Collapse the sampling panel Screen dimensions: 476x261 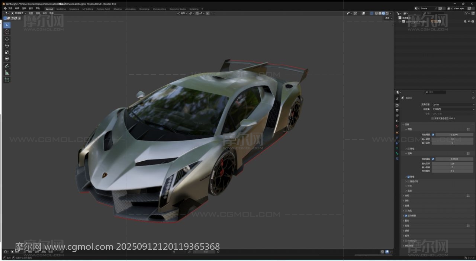pyautogui.click(x=403, y=125)
